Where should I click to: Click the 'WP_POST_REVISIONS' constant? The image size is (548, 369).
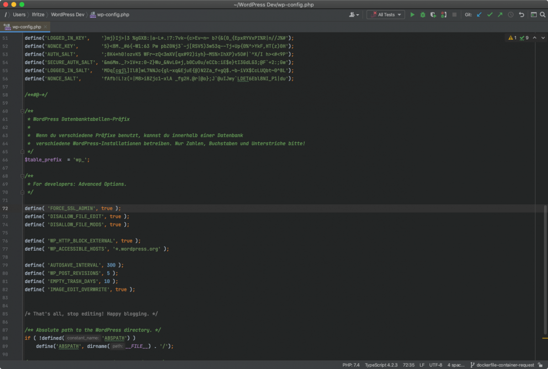click(x=75, y=273)
